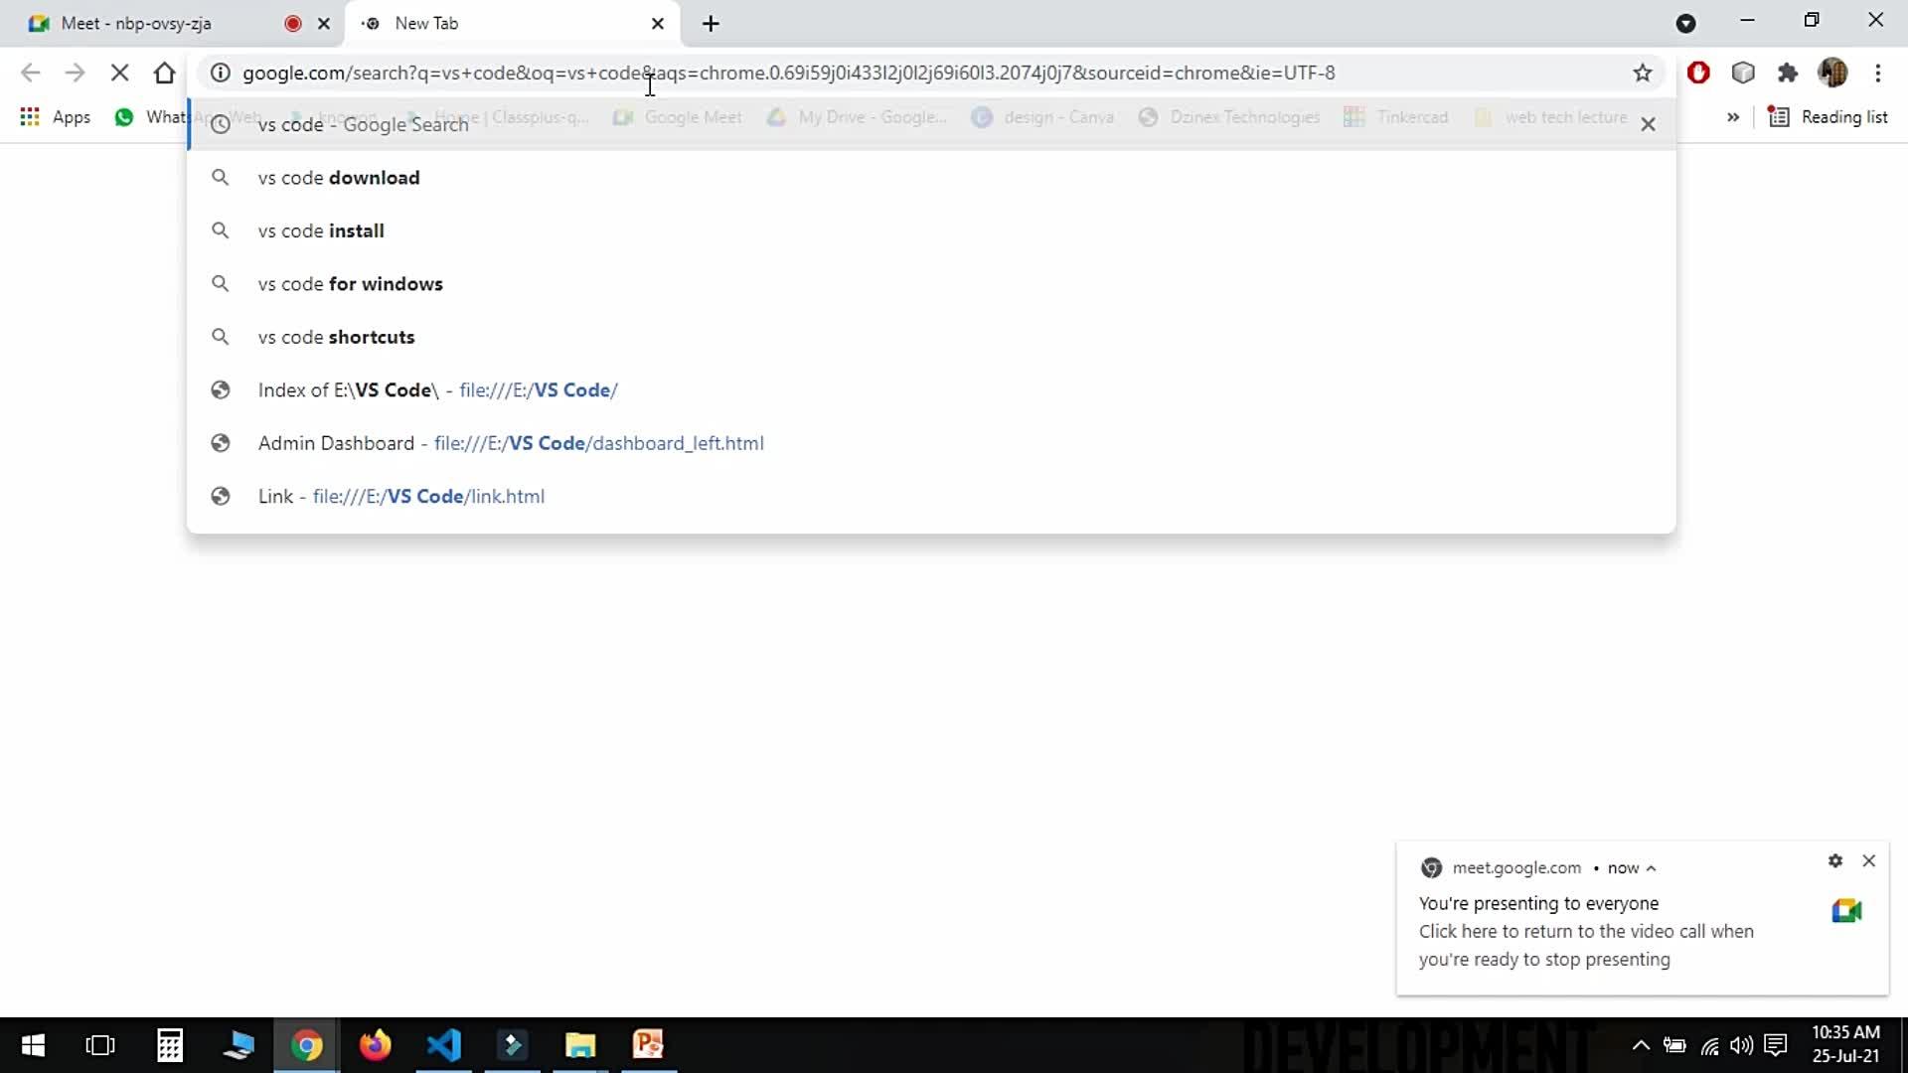1908x1073 pixels.
Task: Click 'You're presenting to everyone' notification
Action: (1538, 903)
